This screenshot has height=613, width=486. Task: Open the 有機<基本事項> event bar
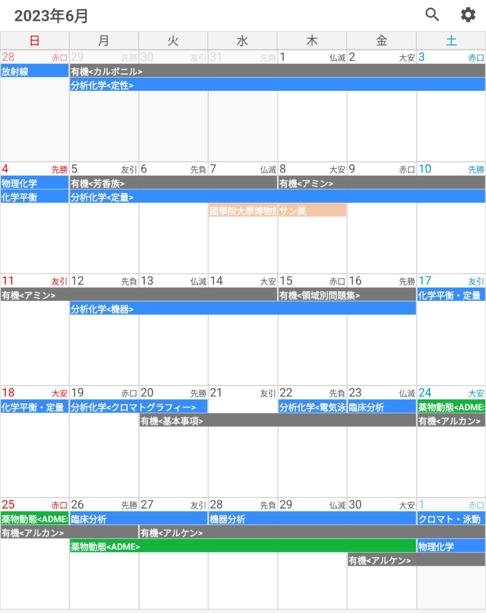click(278, 420)
